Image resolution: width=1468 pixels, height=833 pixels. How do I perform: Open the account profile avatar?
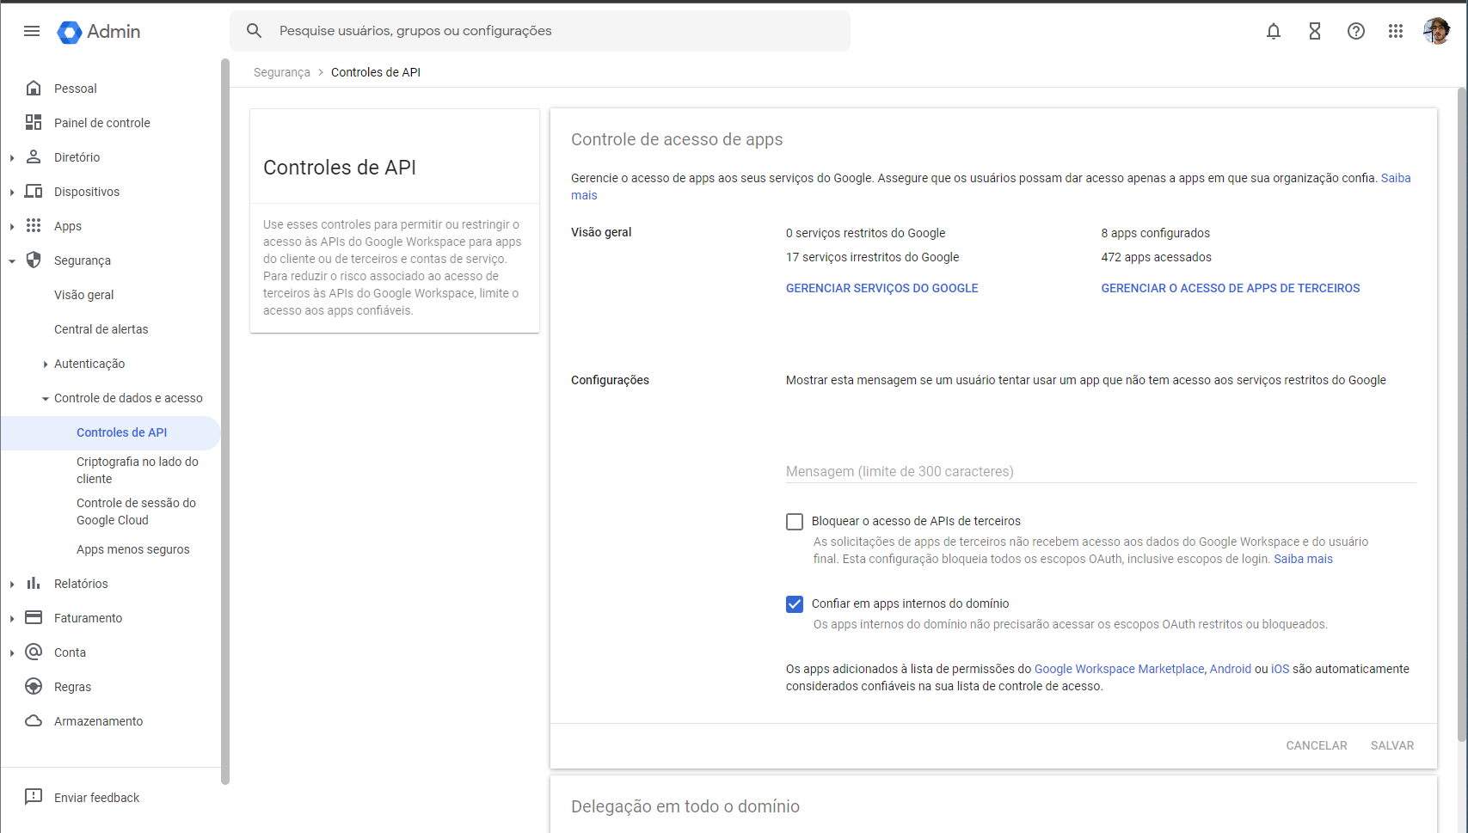click(1437, 31)
